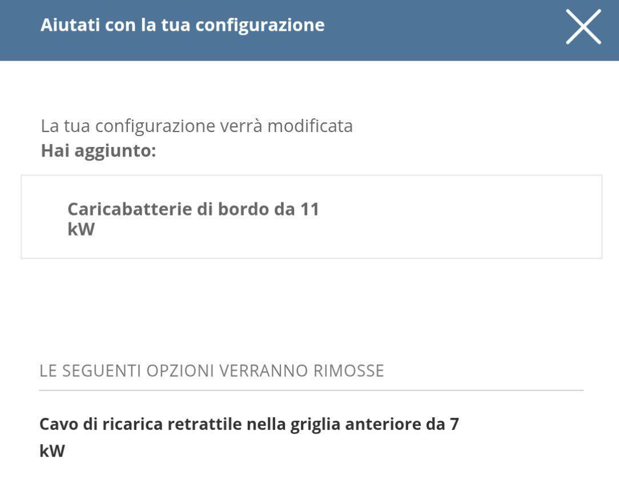Close the configuration help dialog
This screenshot has height=483, width=619.
click(583, 27)
